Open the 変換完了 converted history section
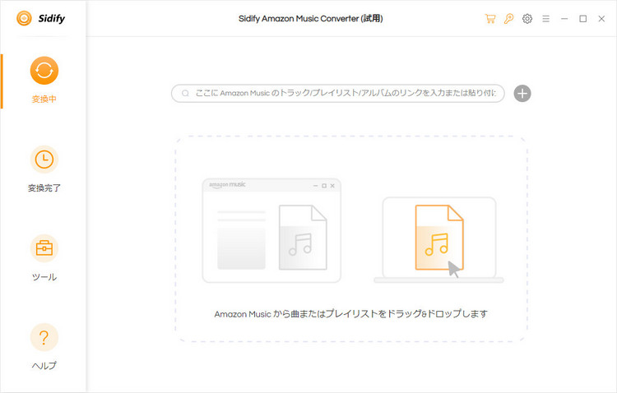The image size is (617, 393). coord(44,169)
